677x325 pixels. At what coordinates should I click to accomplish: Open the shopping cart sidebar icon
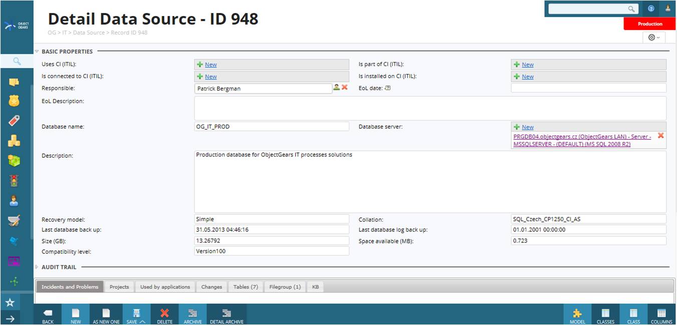click(x=14, y=221)
